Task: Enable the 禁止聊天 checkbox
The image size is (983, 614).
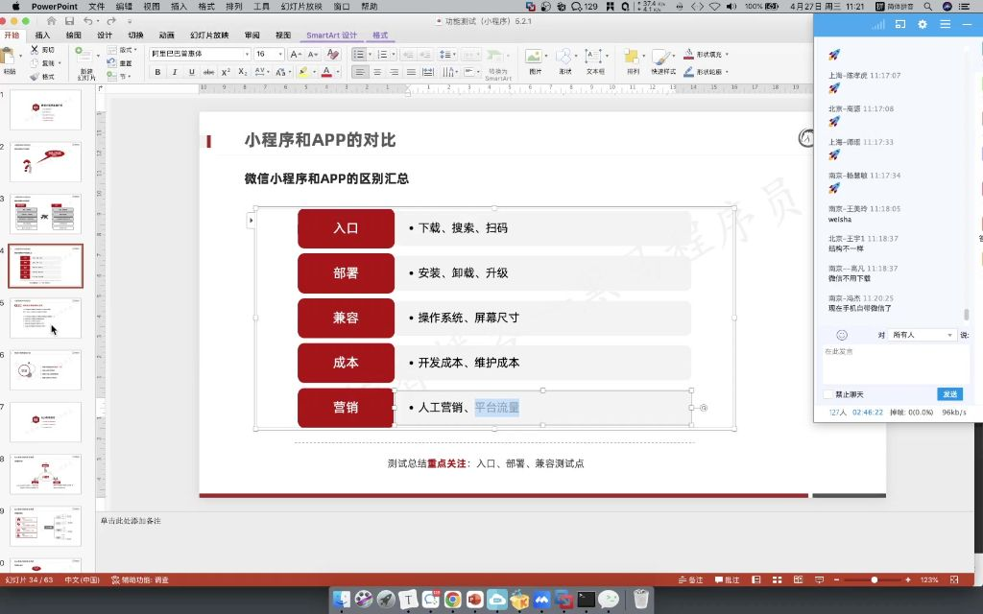Action: pos(828,394)
